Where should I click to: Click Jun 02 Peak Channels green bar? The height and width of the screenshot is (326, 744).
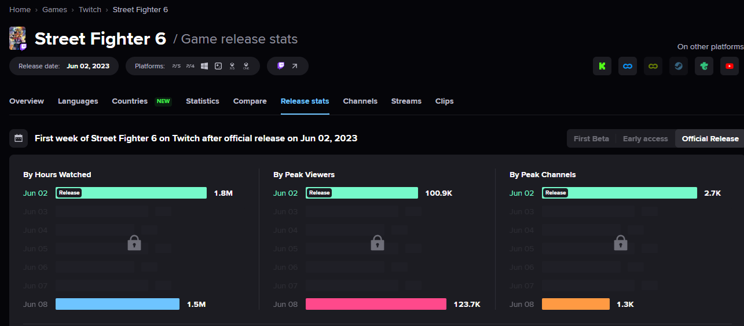[x=620, y=193]
